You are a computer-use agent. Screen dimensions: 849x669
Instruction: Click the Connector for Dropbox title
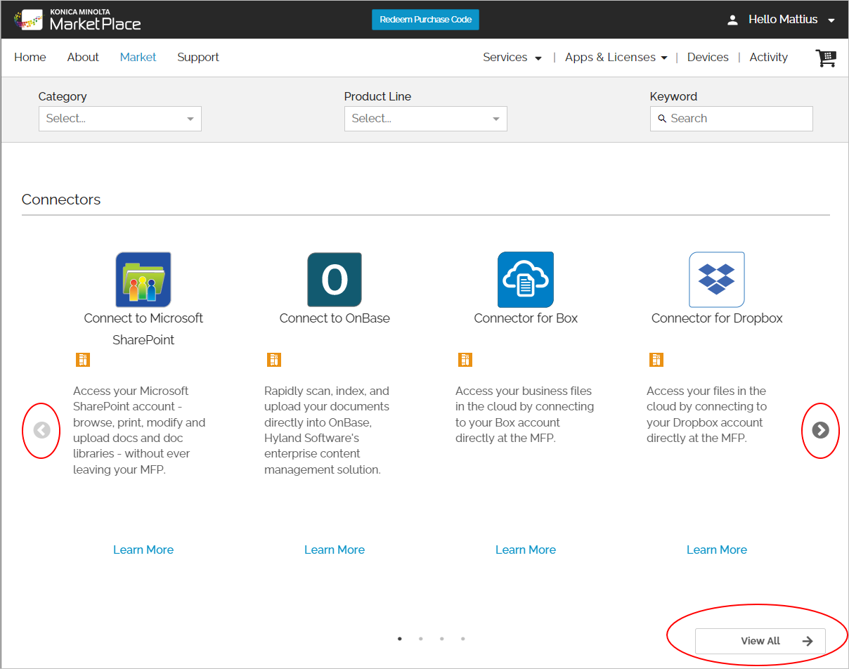tap(717, 318)
